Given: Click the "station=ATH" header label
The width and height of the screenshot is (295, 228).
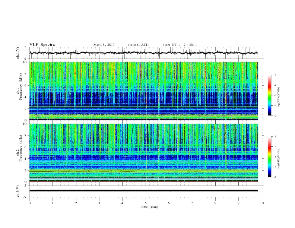Looking at the screenshot, I should coord(138,45).
